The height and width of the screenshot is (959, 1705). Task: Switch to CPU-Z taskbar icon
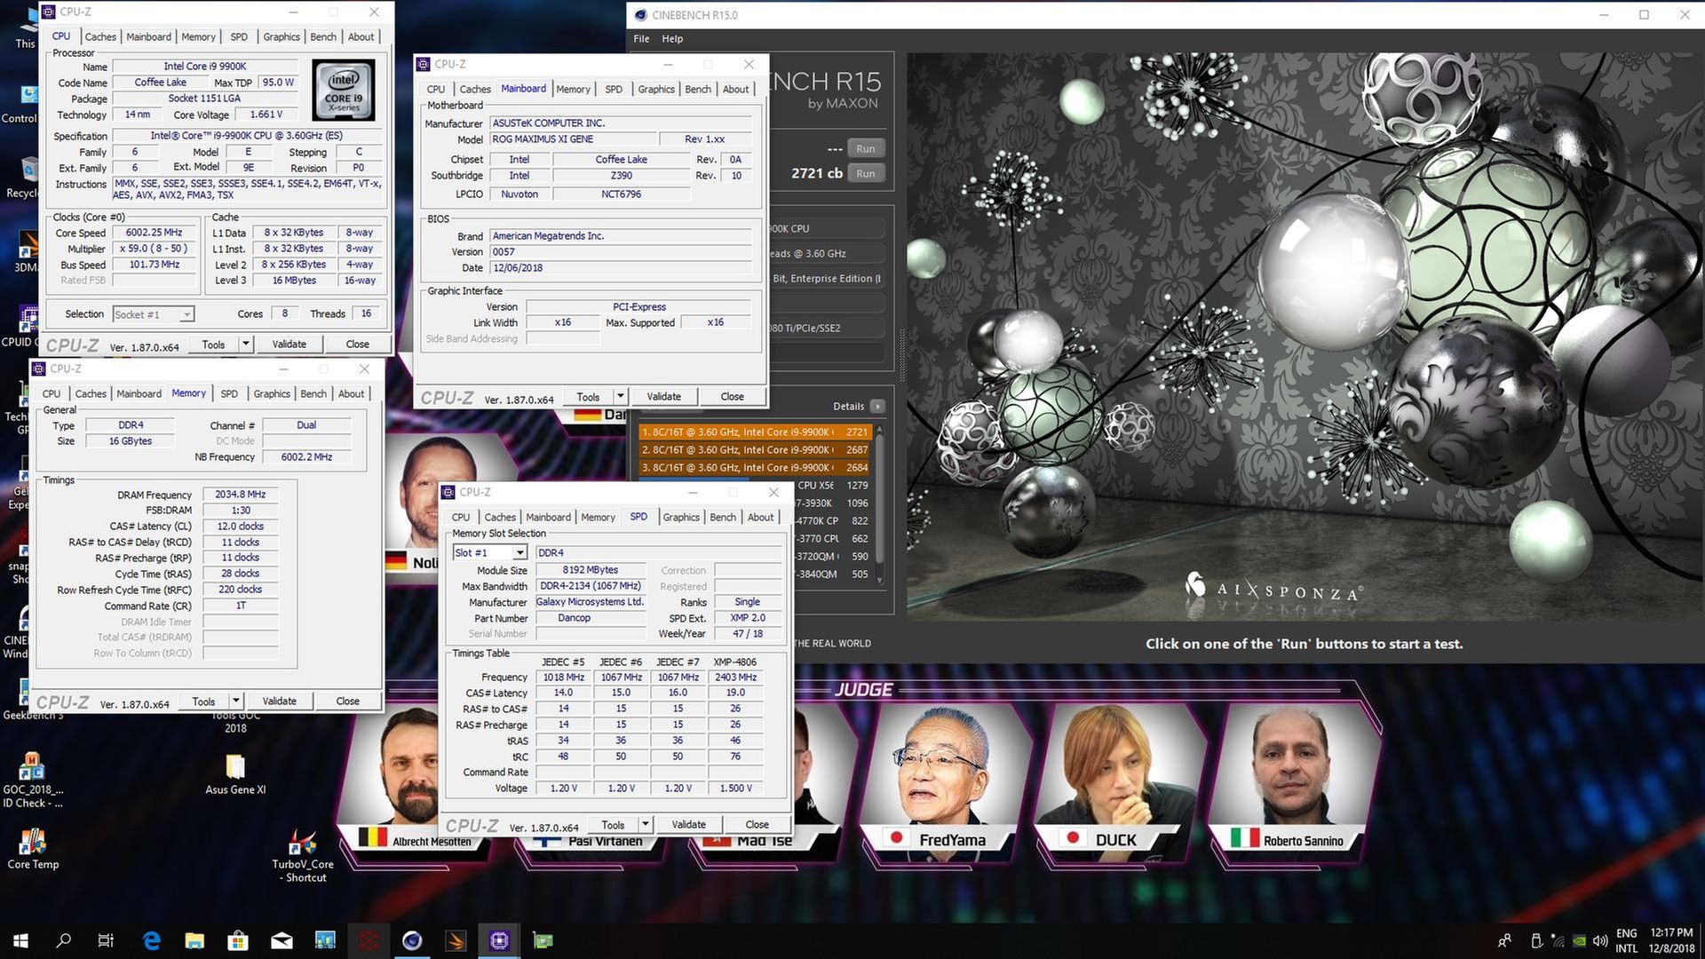coord(499,940)
